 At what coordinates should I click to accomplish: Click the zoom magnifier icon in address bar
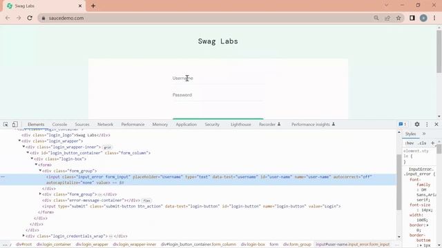[376, 18]
